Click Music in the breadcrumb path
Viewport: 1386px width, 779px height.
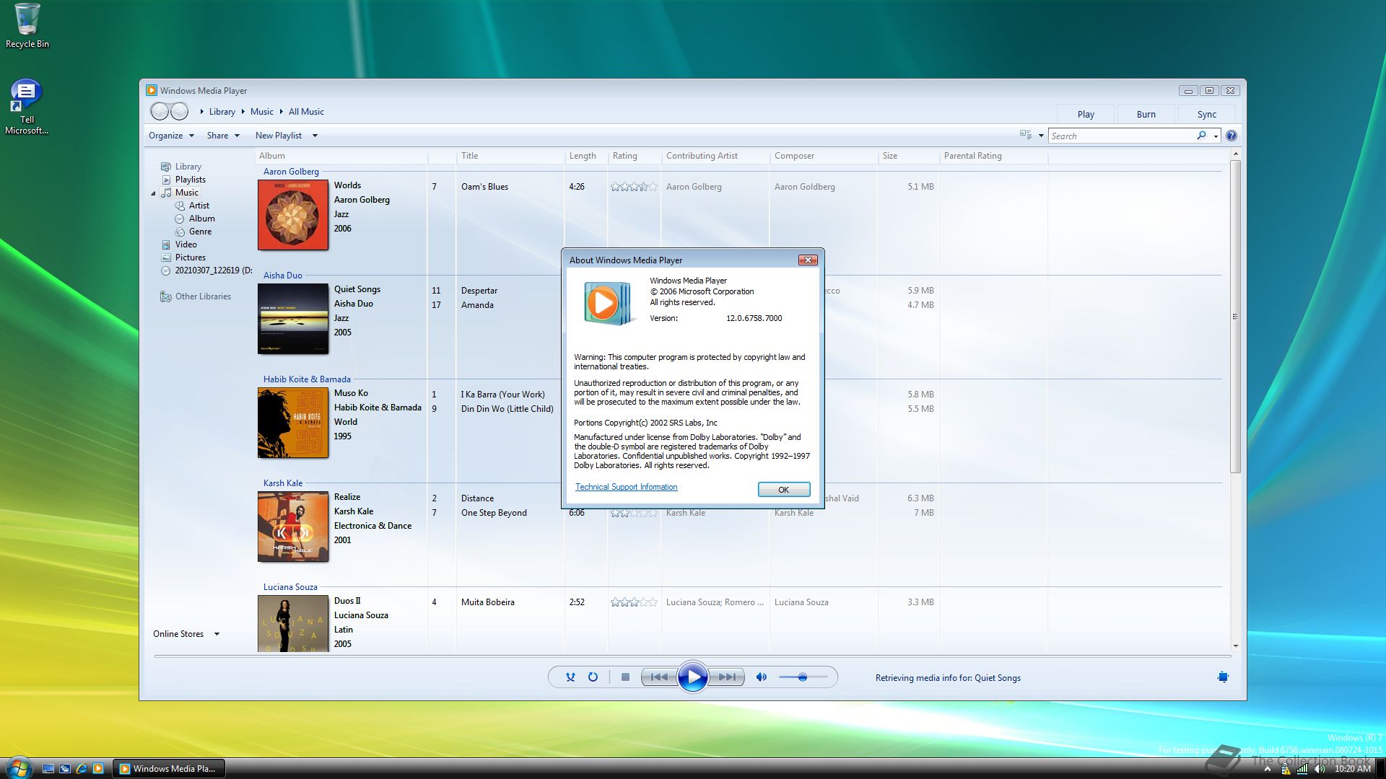click(262, 112)
